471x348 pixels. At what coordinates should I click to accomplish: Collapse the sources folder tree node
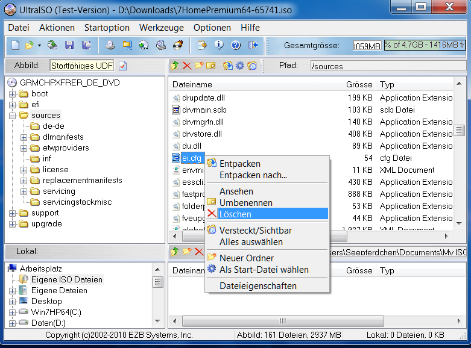click(12, 116)
